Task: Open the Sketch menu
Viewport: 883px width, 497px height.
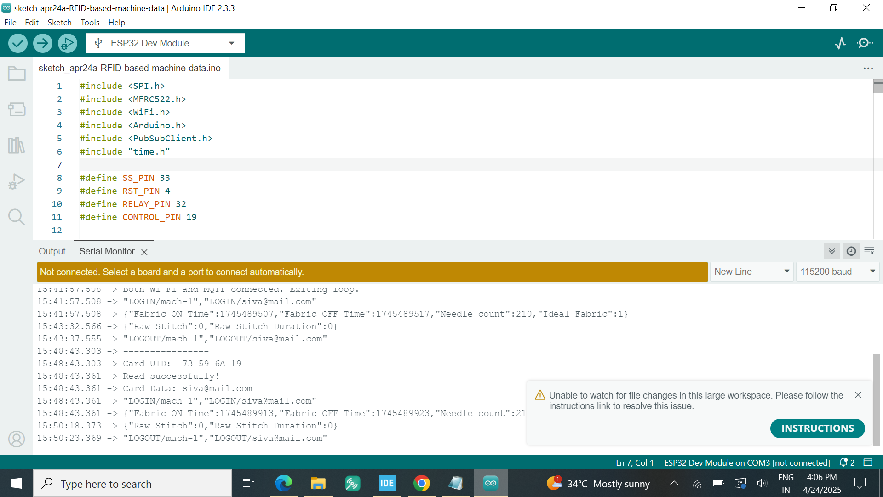Action: click(59, 23)
